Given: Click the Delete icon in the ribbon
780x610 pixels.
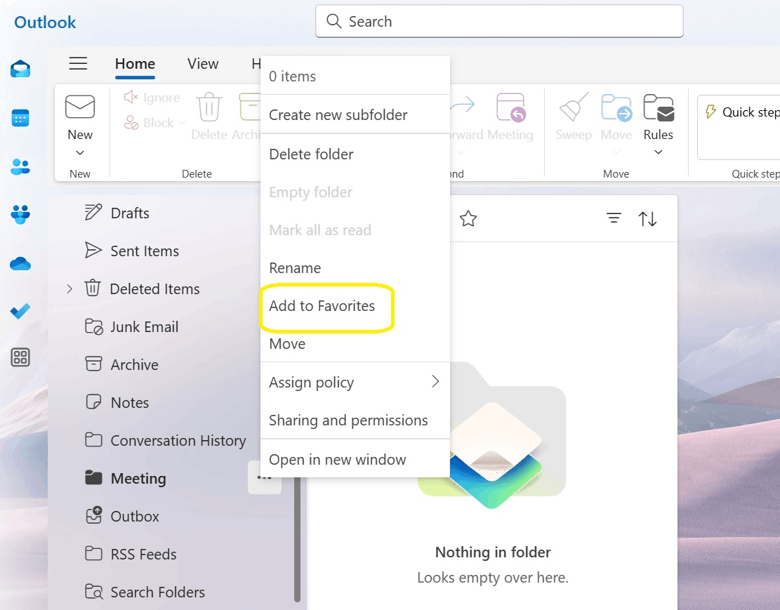Looking at the screenshot, I should coord(209,109).
